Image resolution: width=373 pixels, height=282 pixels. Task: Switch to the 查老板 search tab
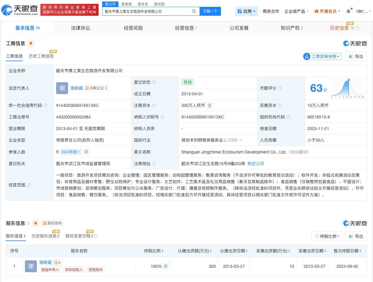coord(127,4)
